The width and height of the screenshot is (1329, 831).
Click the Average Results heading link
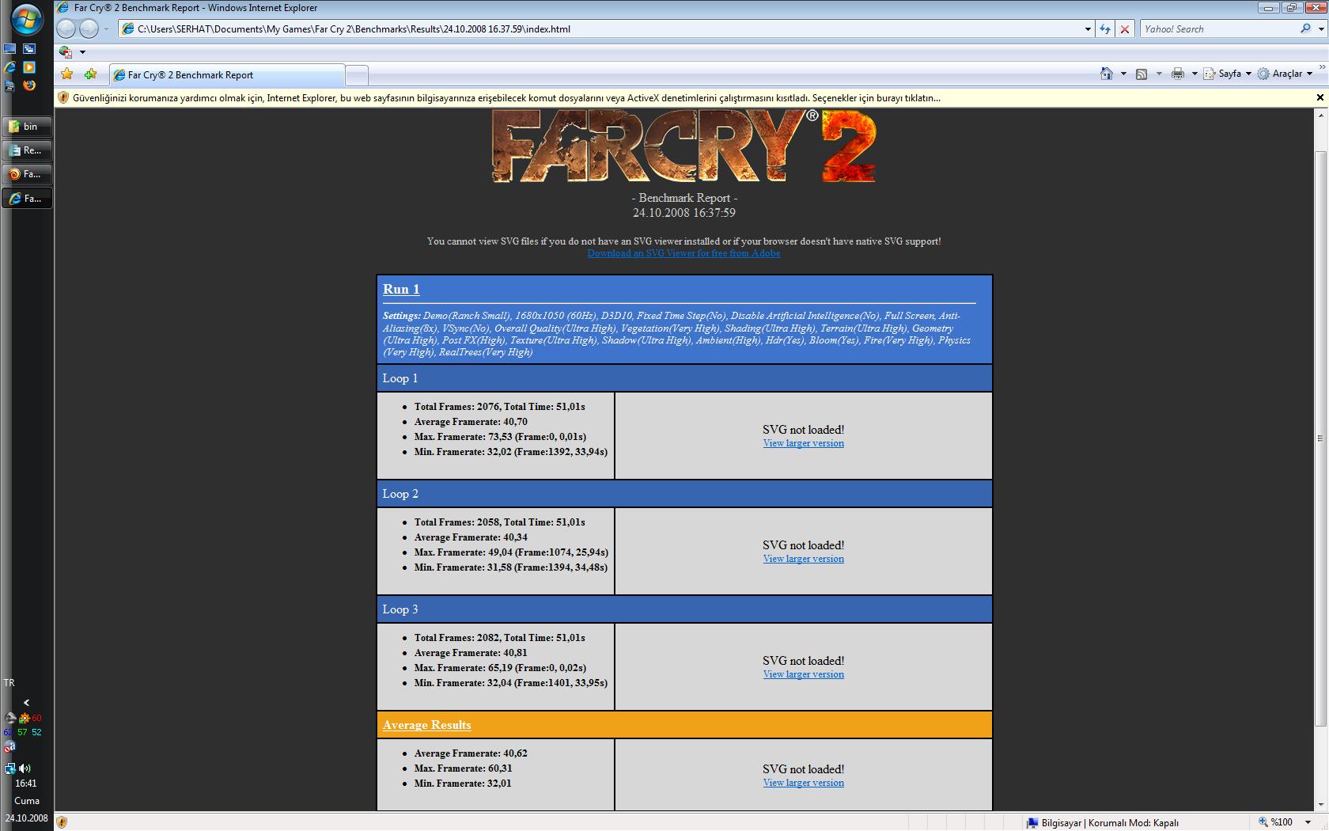[x=426, y=725]
